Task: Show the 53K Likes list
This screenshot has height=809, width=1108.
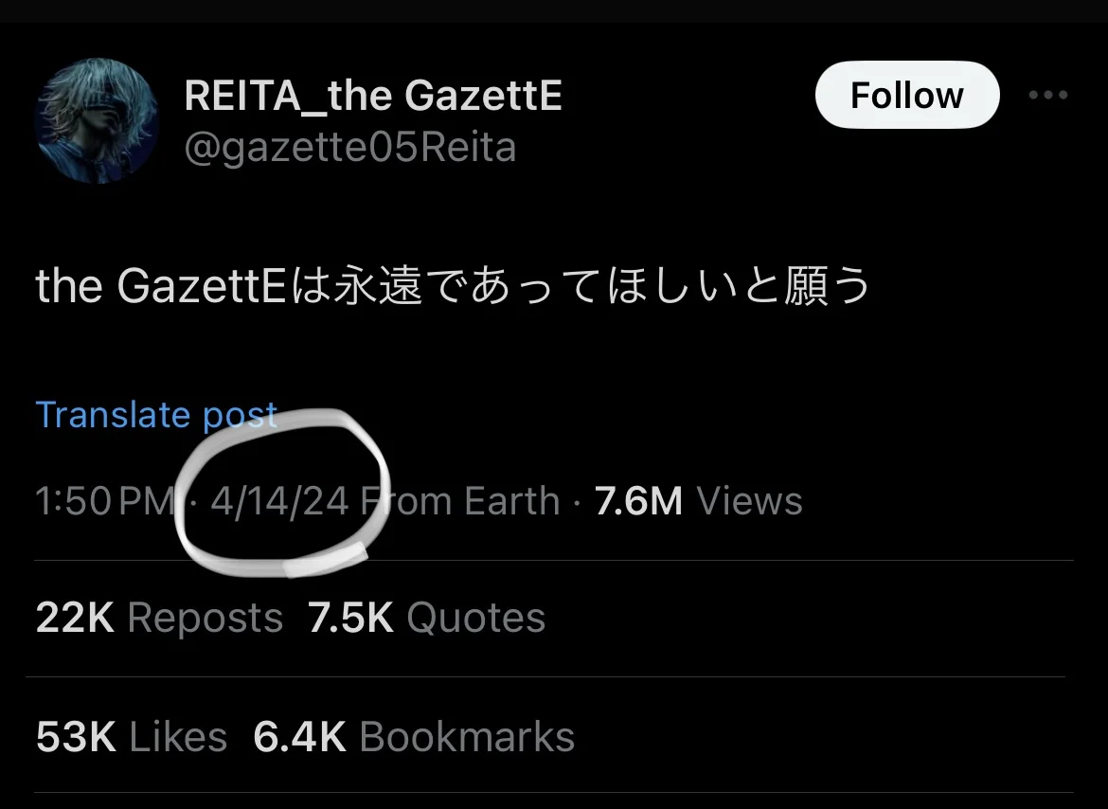Action: [x=132, y=737]
